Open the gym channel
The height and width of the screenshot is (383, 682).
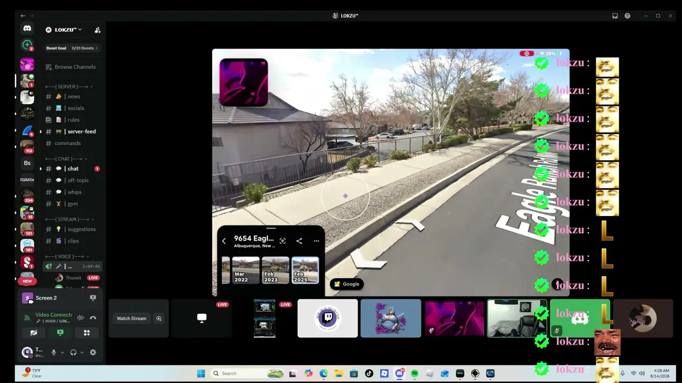[72, 204]
